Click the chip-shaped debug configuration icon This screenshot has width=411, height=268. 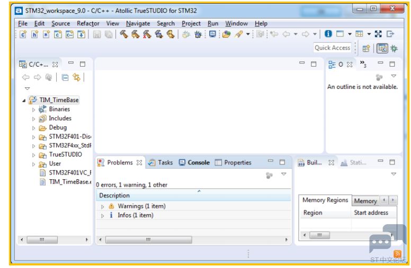tap(198, 34)
